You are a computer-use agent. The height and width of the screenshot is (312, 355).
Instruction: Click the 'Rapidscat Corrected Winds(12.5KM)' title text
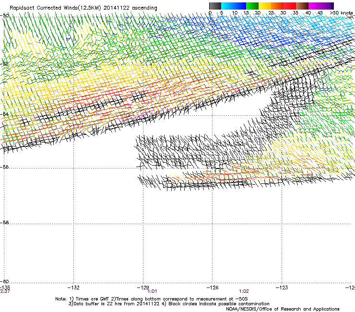(x=55, y=8)
